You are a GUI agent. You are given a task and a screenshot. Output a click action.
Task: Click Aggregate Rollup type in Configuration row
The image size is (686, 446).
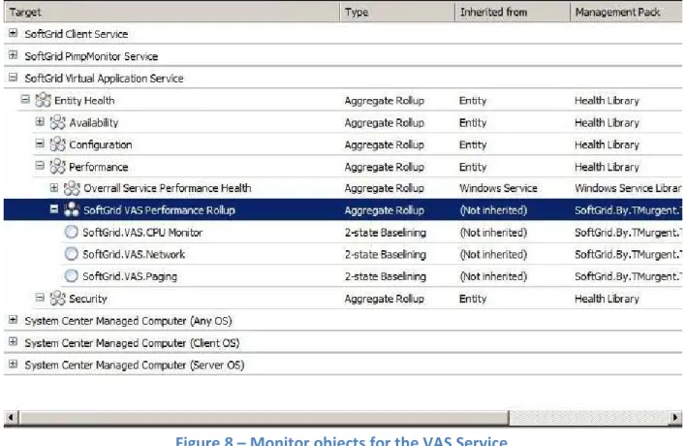click(384, 144)
